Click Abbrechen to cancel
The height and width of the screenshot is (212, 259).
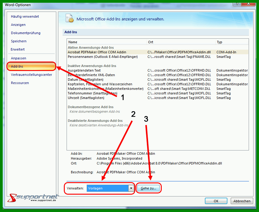[x=242, y=201]
